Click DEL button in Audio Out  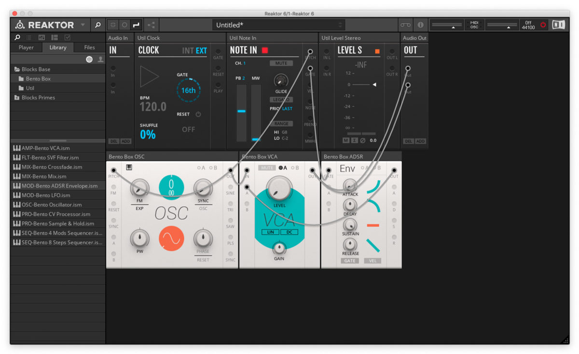point(409,142)
